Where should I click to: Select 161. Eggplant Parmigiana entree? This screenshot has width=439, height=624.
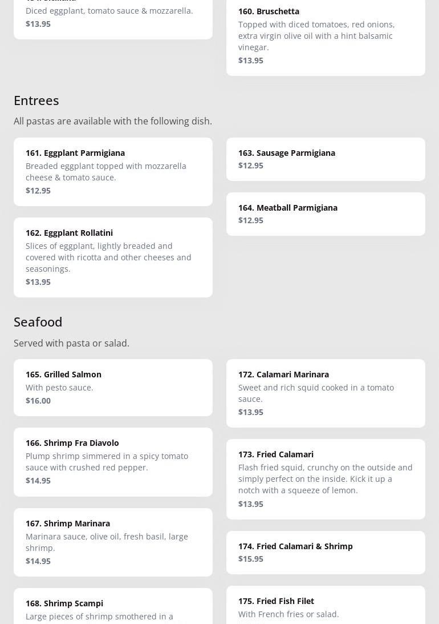[x=113, y=171]
